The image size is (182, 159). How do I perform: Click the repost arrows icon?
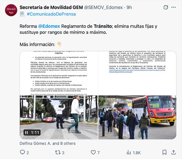(x=58, y=152)
